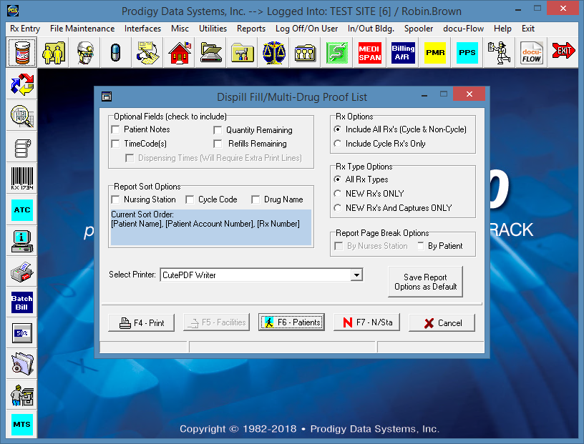Open Billing A/R from the toolbar

coord(403,53)
